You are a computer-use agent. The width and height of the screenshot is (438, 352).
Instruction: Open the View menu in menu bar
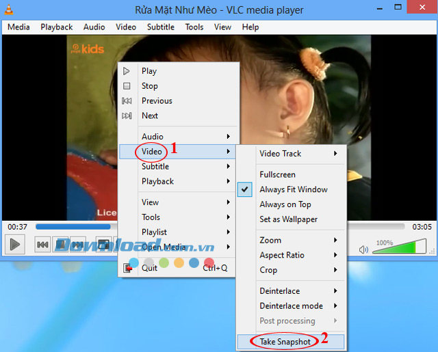click(222, 27)
